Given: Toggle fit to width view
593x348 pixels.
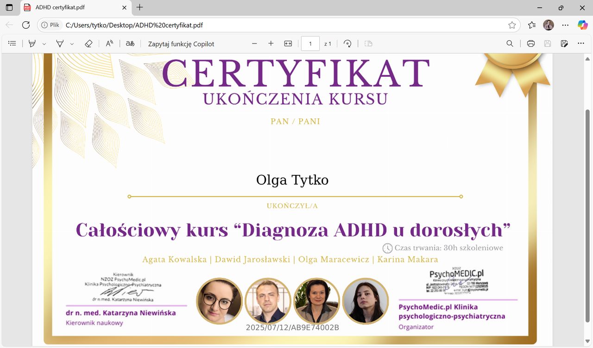Looking at the screenshot, I should [x=288, y=43].
